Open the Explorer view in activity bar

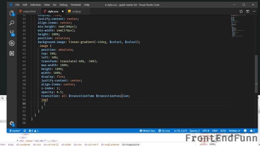click(x=12, y=13)
